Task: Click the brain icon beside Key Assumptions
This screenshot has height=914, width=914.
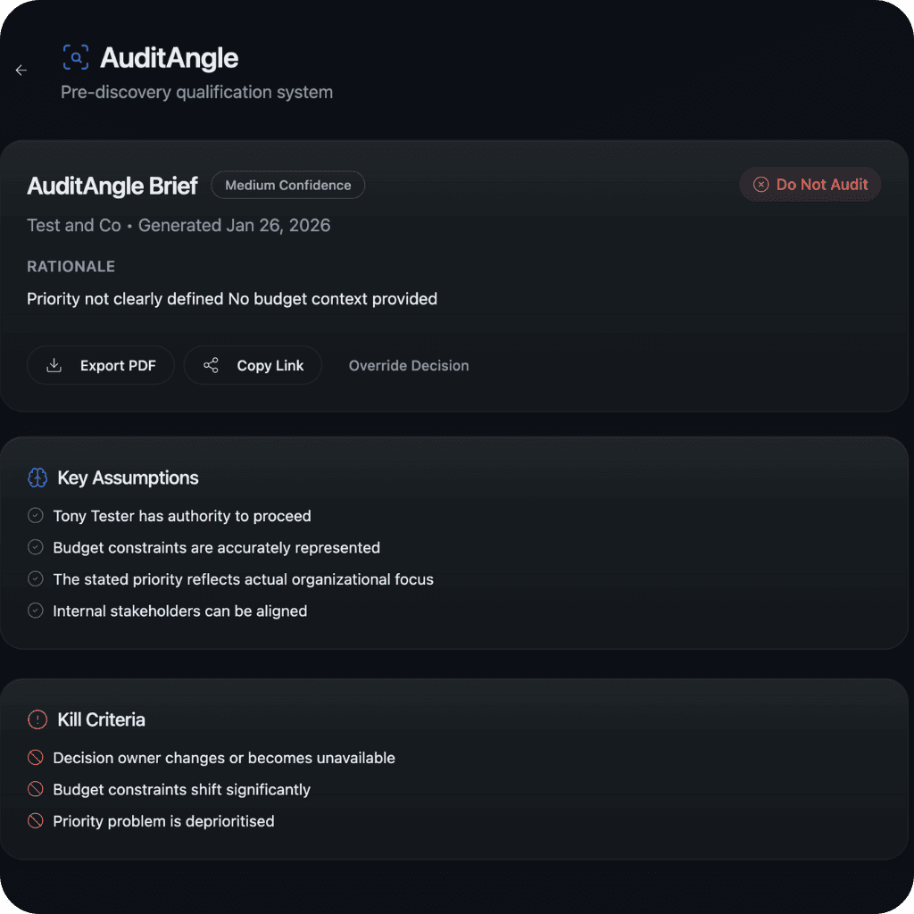Action: click(x=37, y=478)
